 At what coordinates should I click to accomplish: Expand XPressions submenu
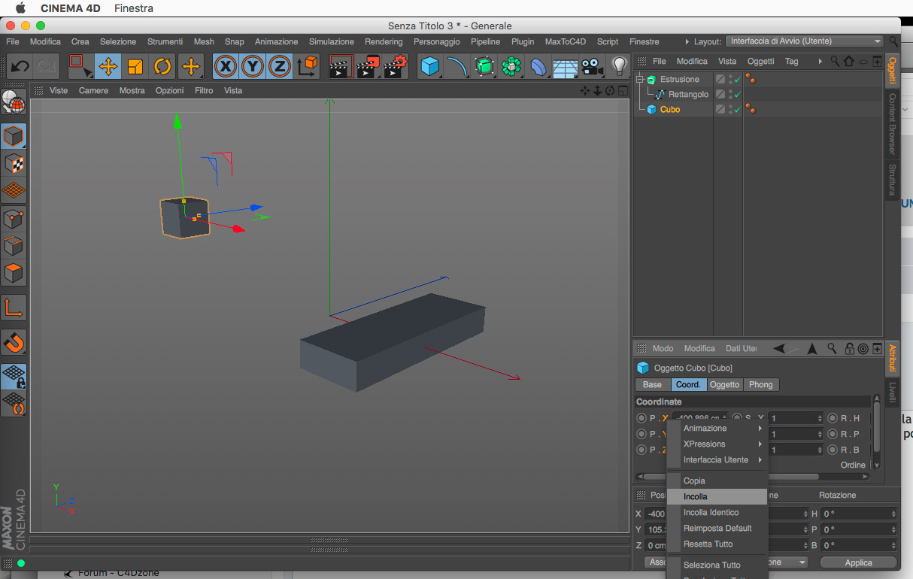point(717,444)
